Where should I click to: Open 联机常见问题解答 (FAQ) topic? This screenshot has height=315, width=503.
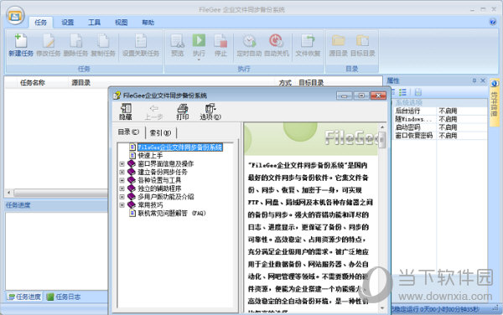(x=172, y=213)
